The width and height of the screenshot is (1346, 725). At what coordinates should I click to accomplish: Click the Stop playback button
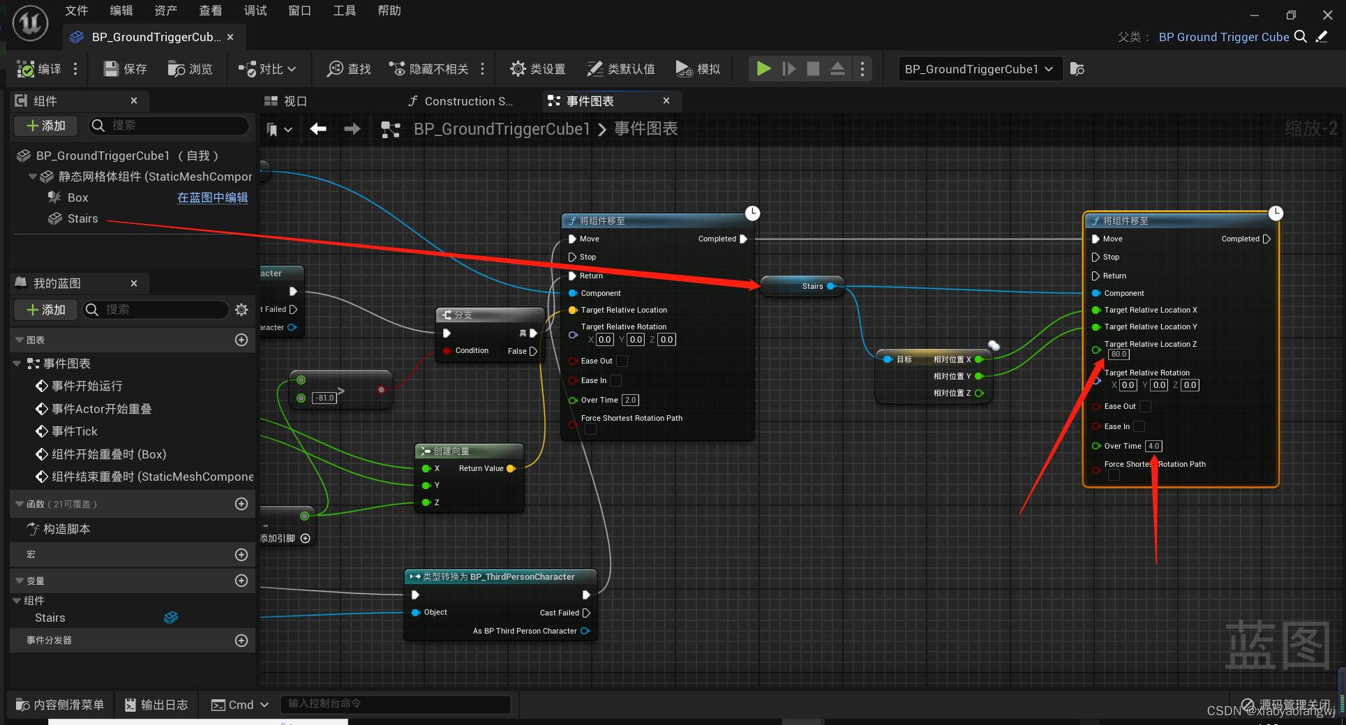813,68
